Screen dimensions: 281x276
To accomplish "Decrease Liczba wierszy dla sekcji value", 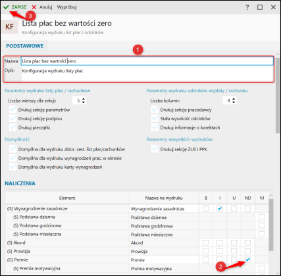I will click(84, 102).
